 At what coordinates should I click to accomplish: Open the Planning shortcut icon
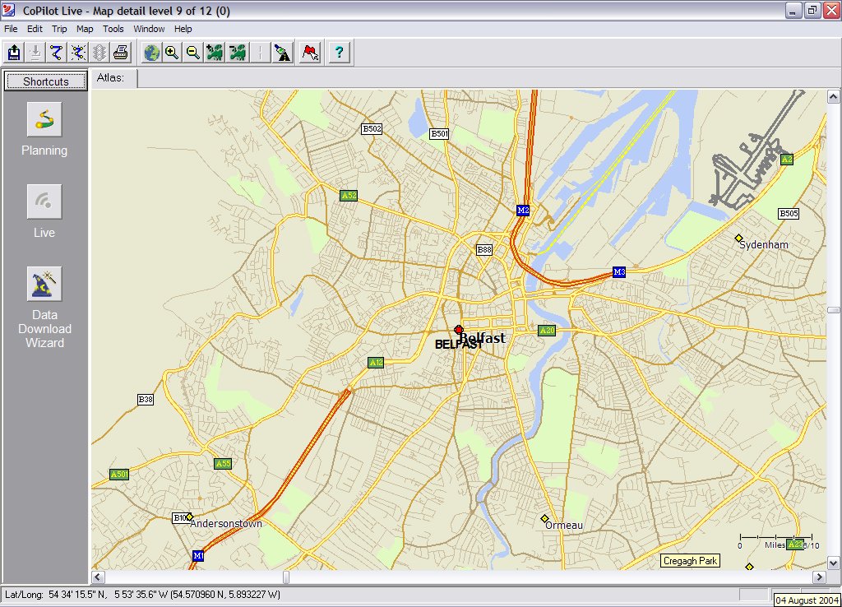point(44,119)
